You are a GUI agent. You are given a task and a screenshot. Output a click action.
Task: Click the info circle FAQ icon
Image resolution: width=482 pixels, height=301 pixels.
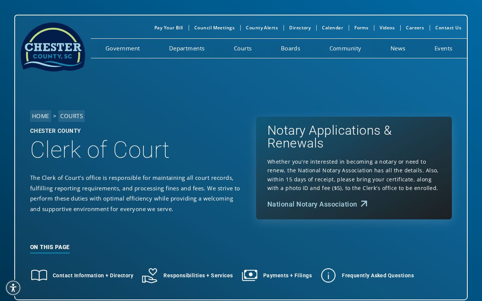(x=328, y=275)
